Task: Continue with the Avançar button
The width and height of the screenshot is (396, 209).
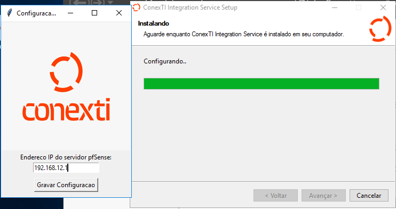Action: [x=323, y=196]
